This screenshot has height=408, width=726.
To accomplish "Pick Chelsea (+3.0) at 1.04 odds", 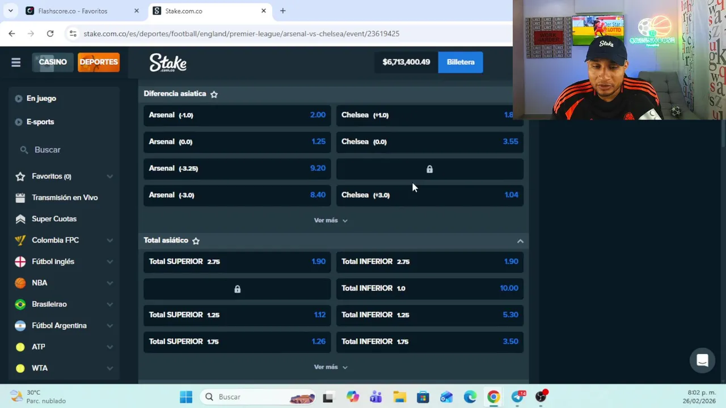I will (x=430, y=195).
